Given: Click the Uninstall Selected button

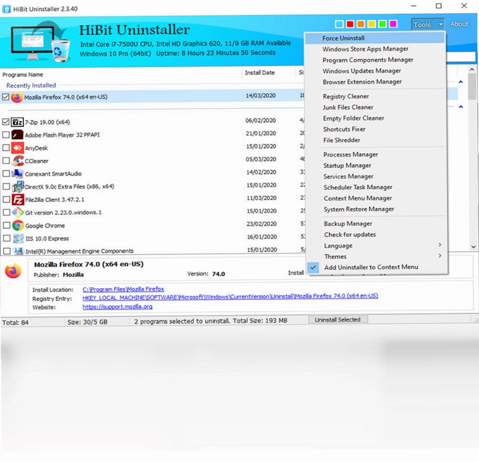Looking at the screenshot, I should pyautogui.click(x=338, y=319).
